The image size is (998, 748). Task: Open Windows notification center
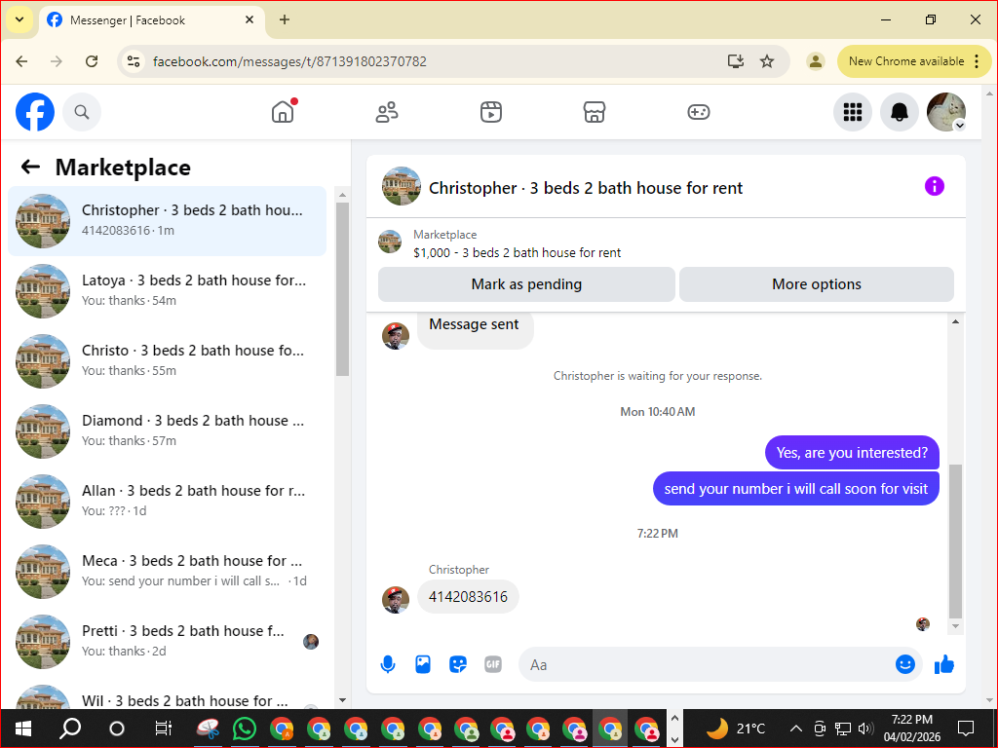tap(966, 729)
